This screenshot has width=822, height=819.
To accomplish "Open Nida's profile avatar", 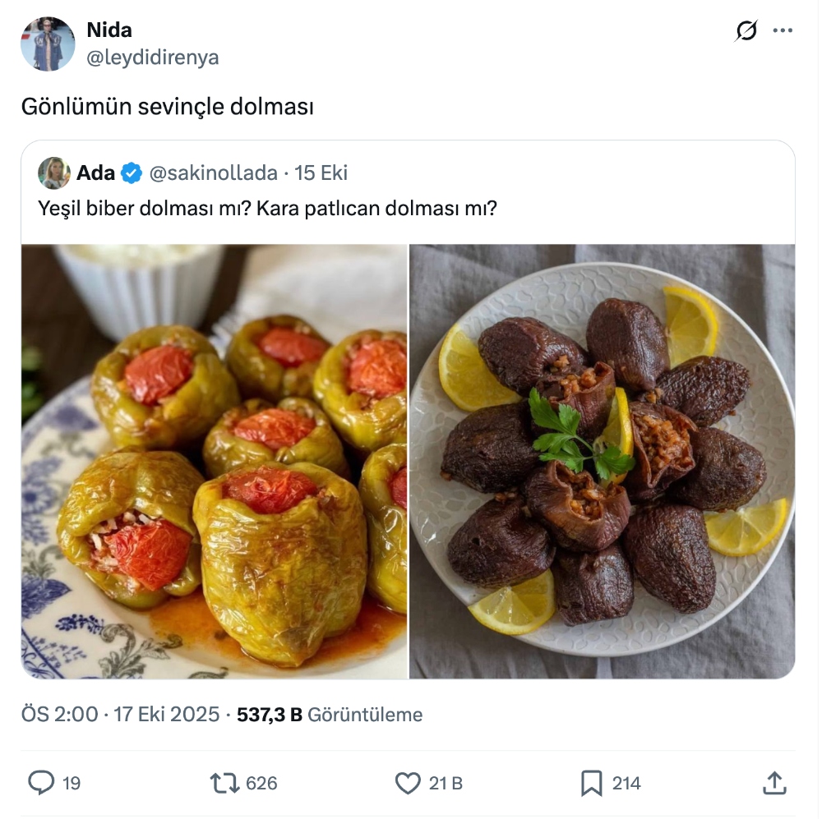I will (x=48, y=44).
